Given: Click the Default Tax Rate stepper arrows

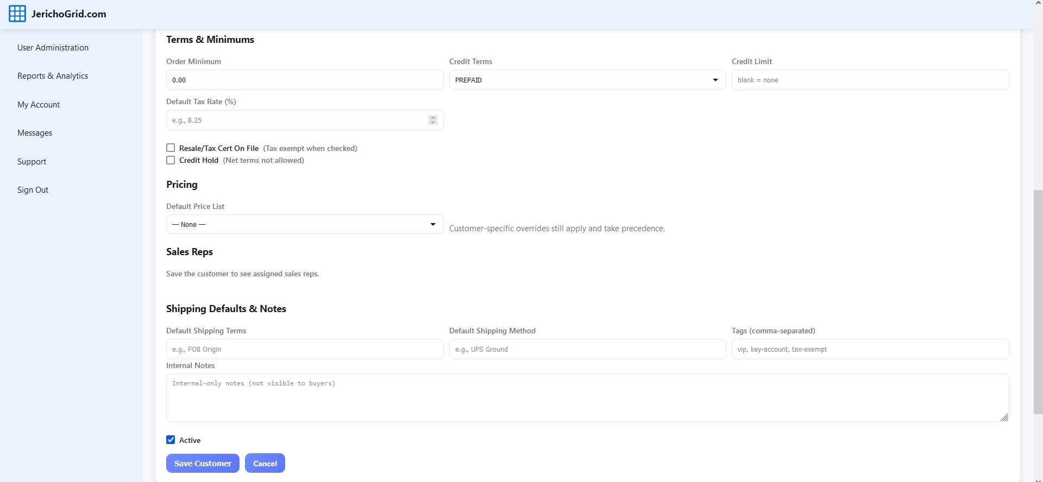Looking at the screenshot, I should tap(432, 120).
